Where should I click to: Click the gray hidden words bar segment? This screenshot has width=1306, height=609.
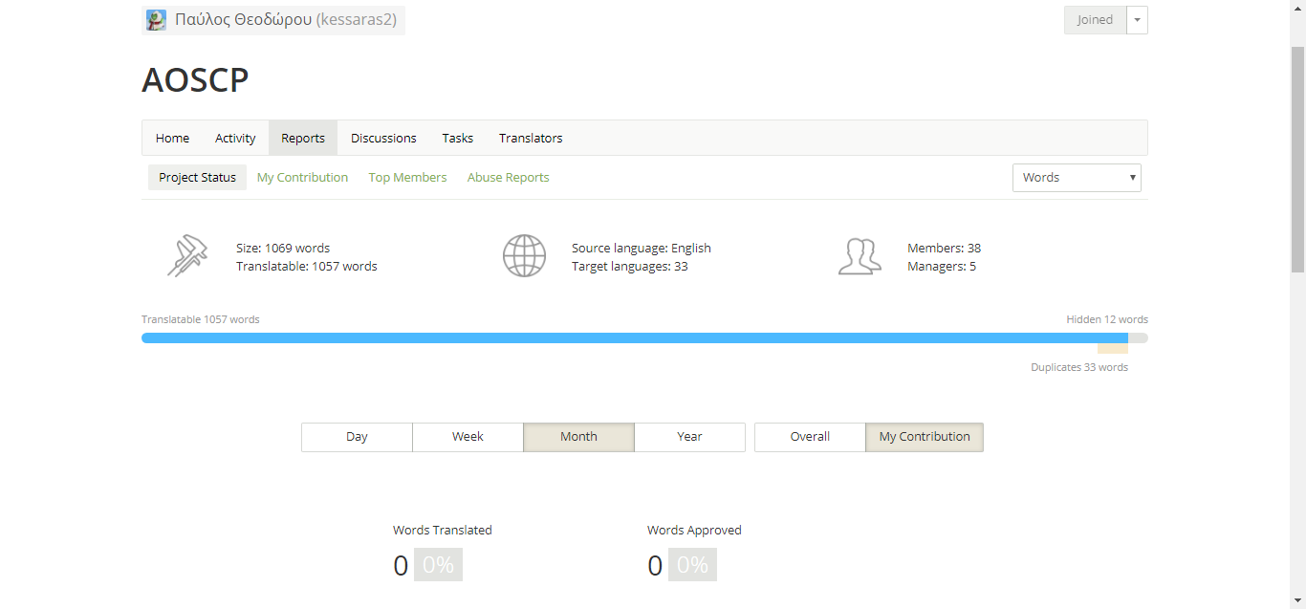(1138, 337)
